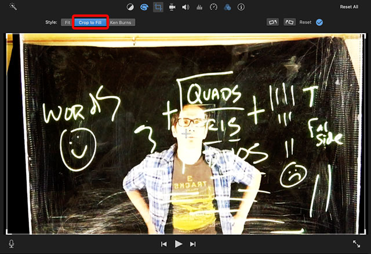Switch to Ken Burns style
The width and height of the screenshot is (371, 254).
tap(121, 23)
